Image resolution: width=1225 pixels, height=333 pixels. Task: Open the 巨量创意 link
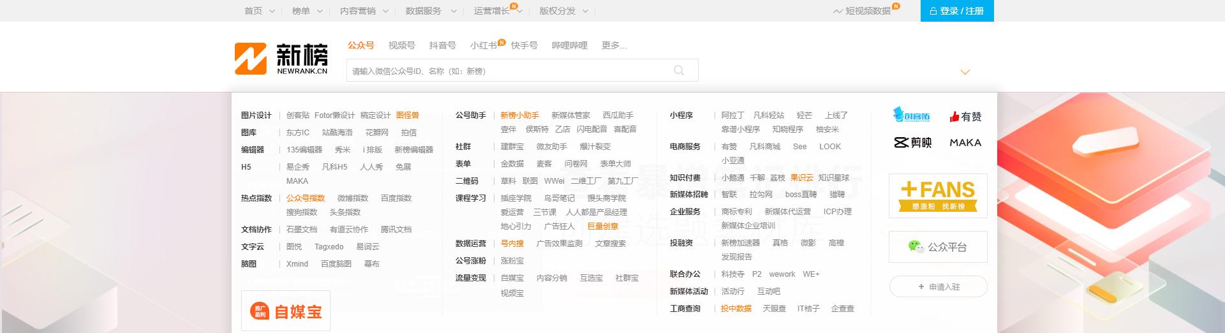[x=603, y=226]
